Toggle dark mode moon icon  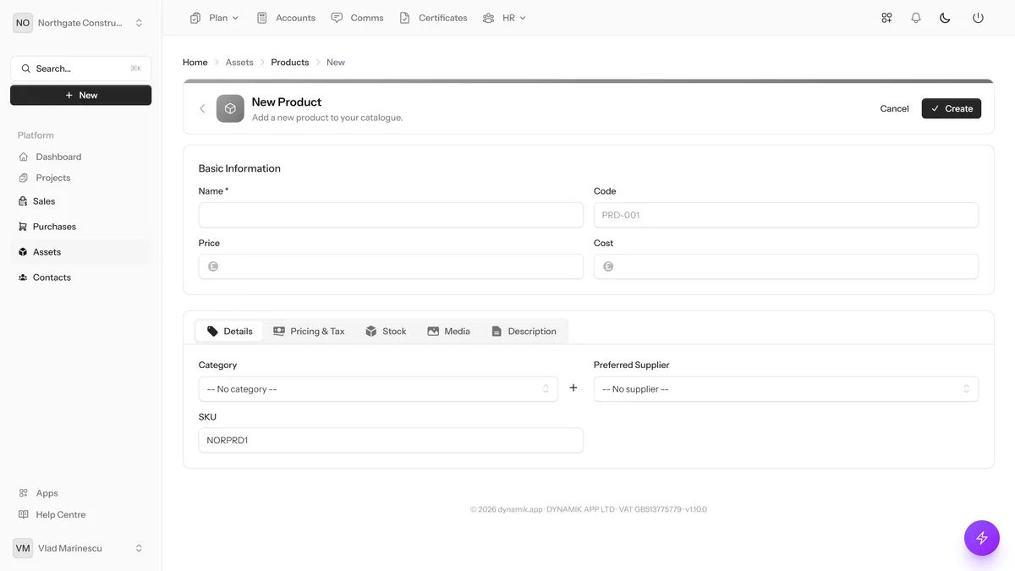[946, 18]
